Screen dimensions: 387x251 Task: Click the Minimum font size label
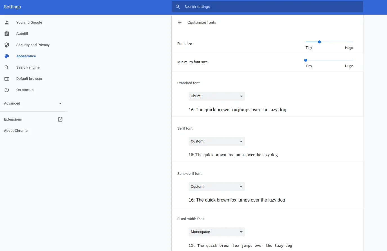(193, 62)
